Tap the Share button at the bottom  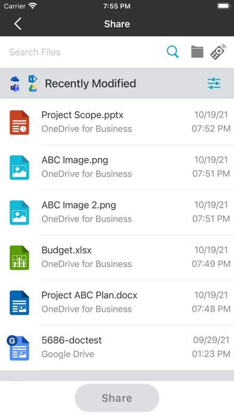(x=117, y=398)
